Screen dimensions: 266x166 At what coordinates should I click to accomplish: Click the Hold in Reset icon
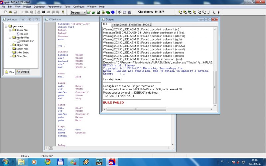click(214, 12)
